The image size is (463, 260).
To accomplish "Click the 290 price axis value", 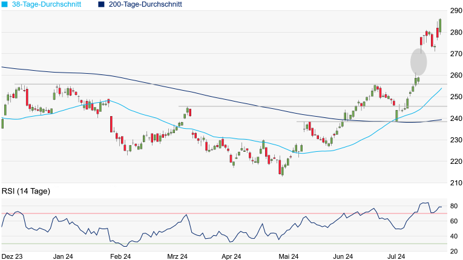I will 455,11.
